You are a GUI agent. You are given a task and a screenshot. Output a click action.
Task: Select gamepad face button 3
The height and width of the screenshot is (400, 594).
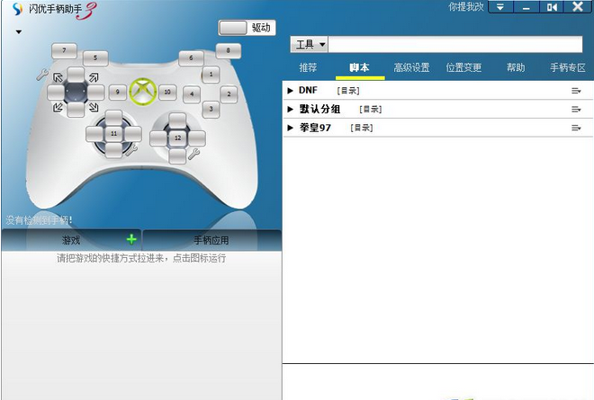click(211, 110)
